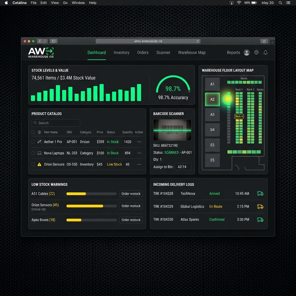Click the warning icon beside Orion Sensors

[39, 164]
